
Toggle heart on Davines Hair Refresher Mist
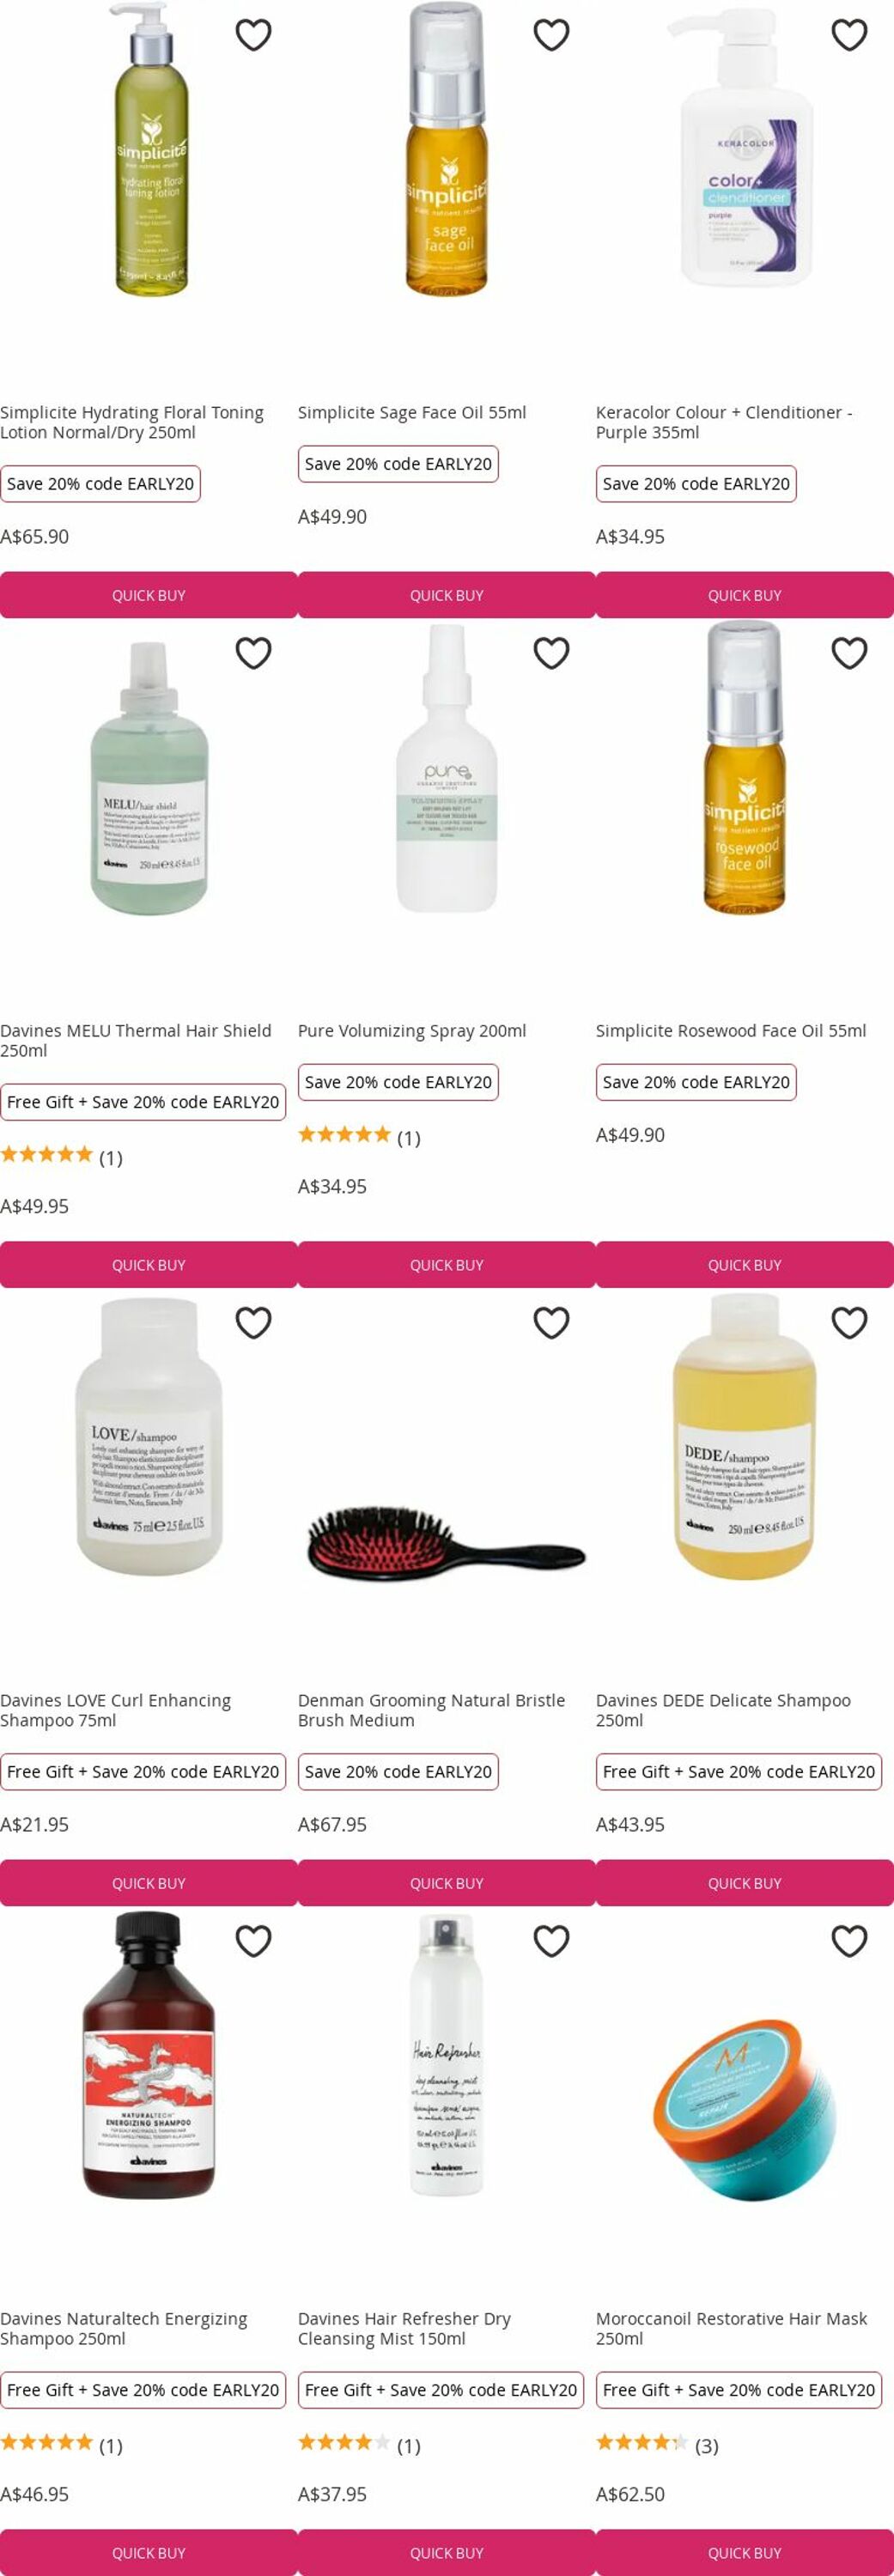click(x=551, y=1941)
